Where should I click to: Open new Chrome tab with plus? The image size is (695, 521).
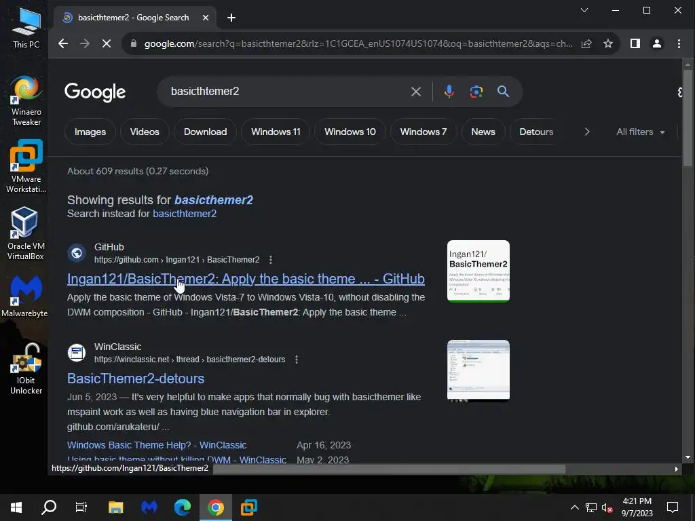click(x=231, y=18)
